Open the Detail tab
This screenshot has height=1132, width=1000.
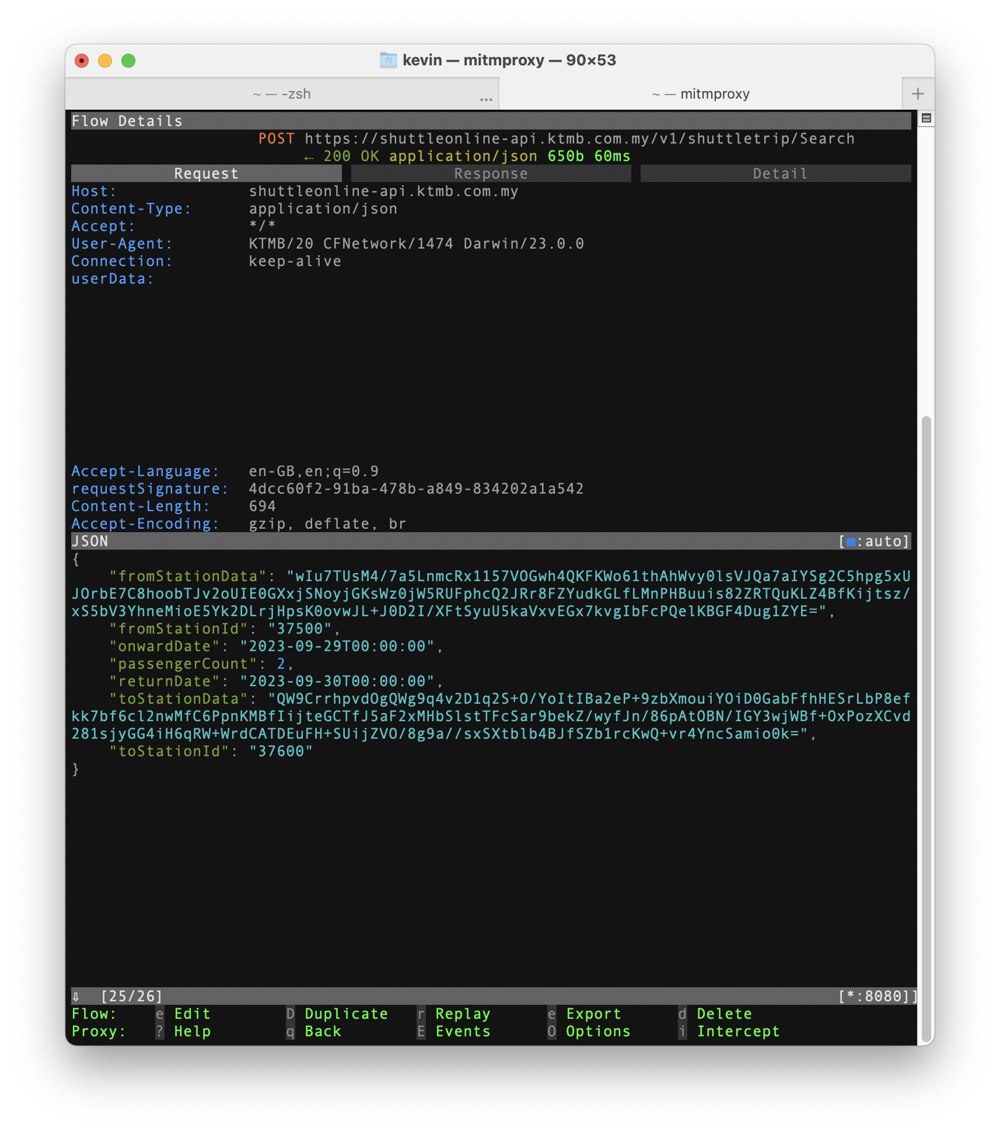779,174
